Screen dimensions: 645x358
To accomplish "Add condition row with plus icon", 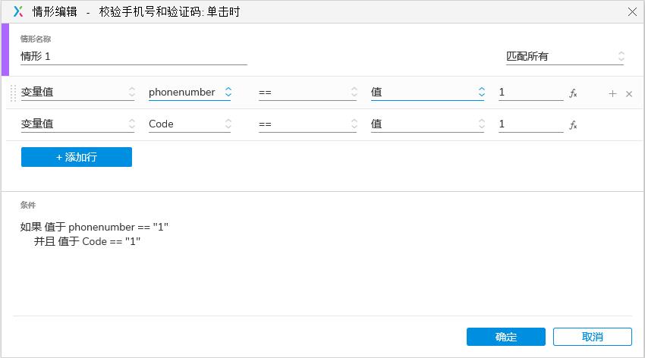I will click(612, 94).
